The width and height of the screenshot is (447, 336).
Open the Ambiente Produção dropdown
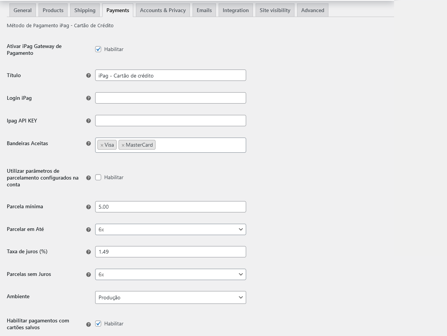coord(171,297)
